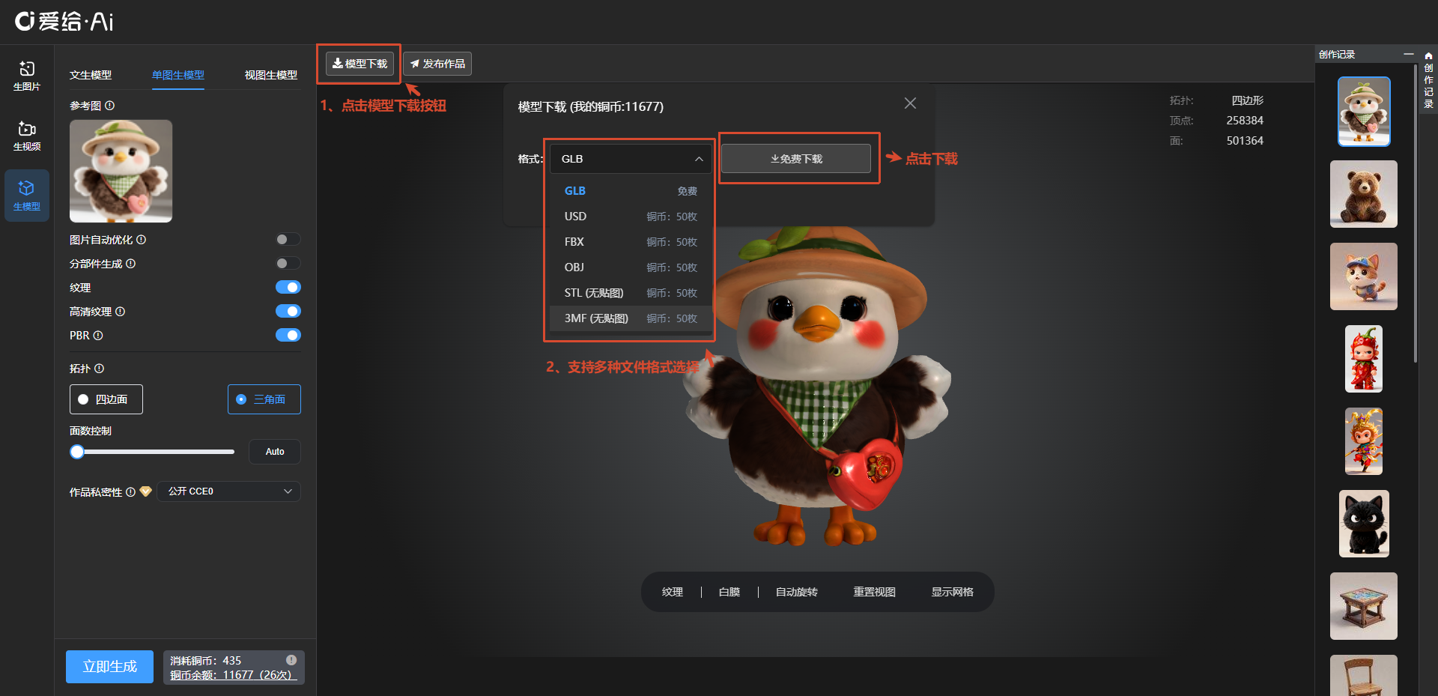Switch viewer to 白膜 mode

point(729,592)
